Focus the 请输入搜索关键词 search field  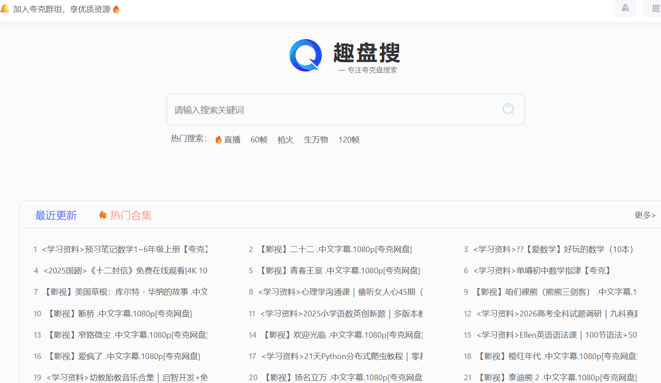(x=333, y=110)
